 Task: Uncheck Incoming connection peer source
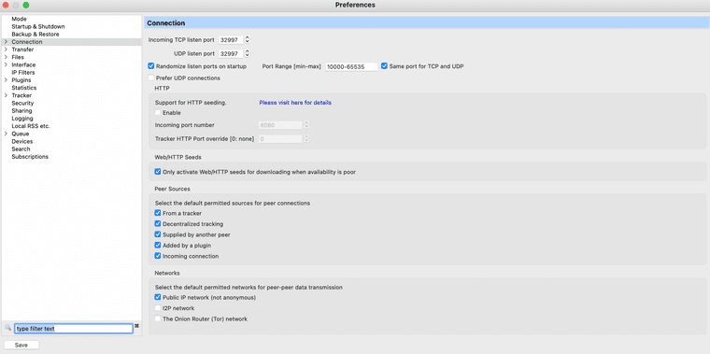click(158, 256)
